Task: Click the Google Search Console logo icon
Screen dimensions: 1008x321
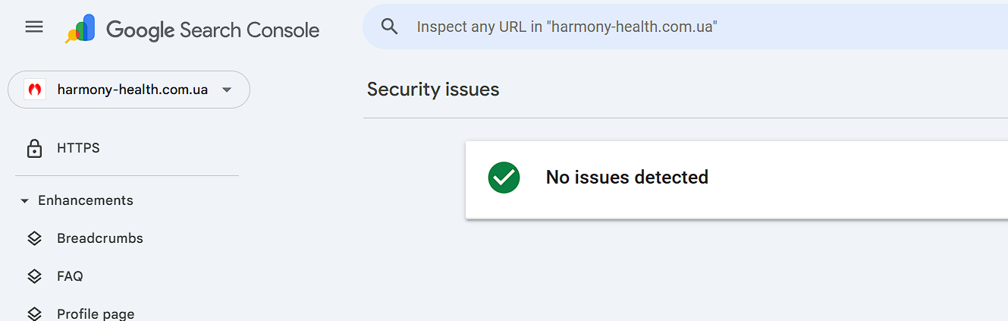Action: coord(80,29)
